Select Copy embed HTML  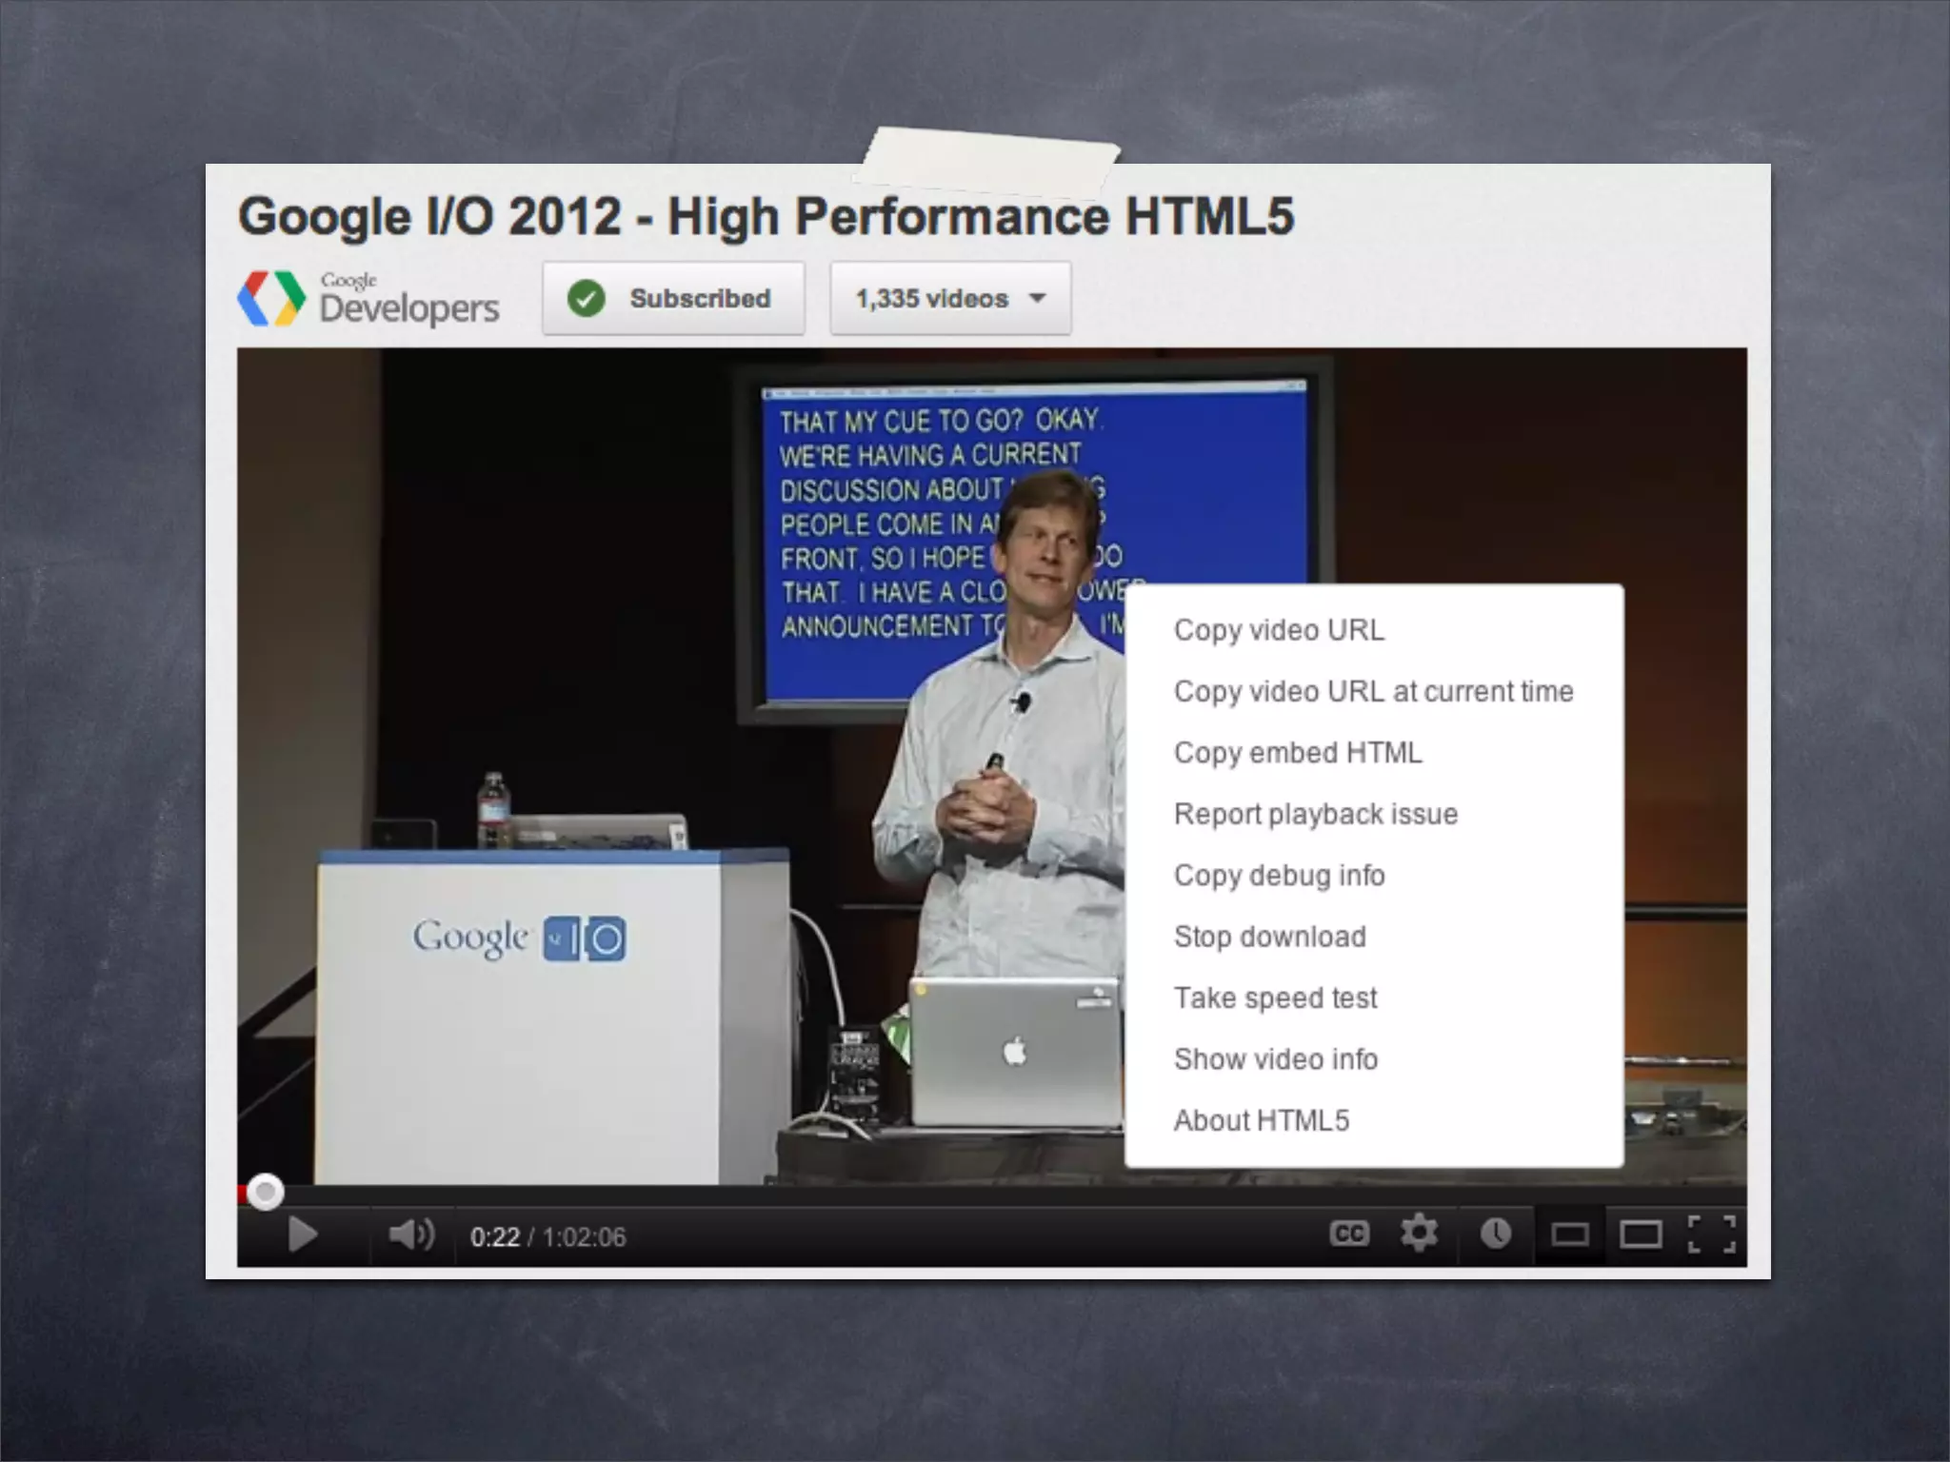pyautogui.click(x=1298, y=753)
